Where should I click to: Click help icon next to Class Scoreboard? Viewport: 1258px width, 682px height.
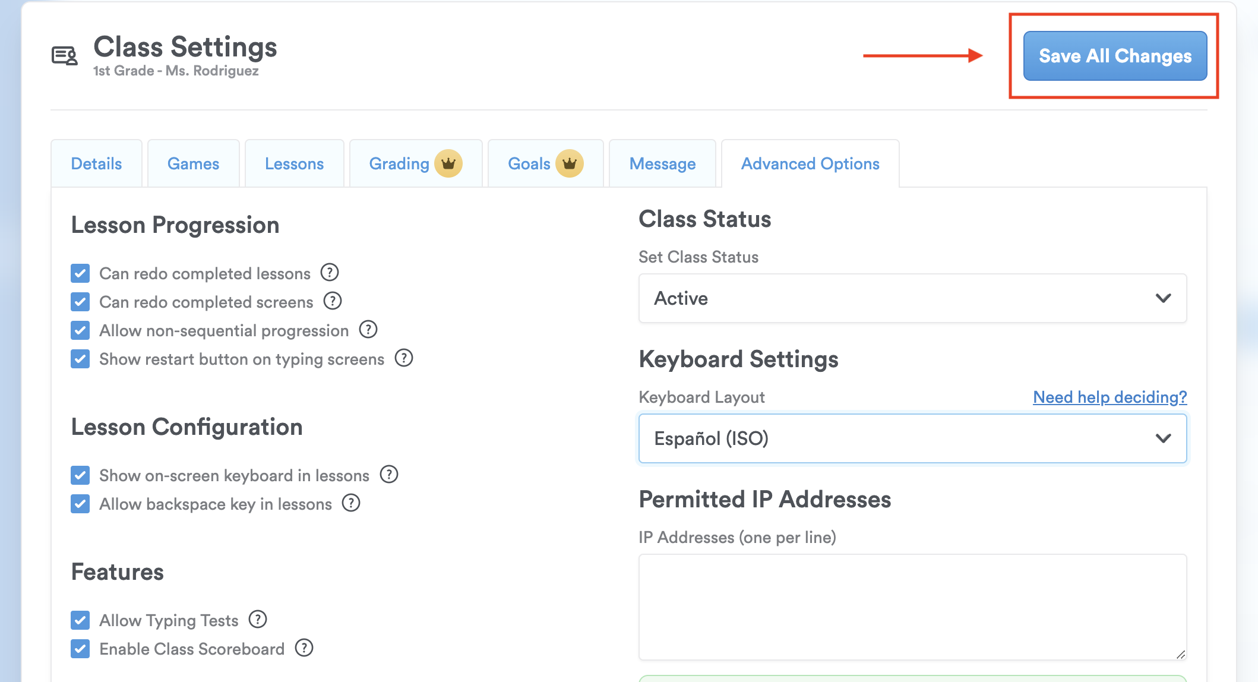click(304, 648)
